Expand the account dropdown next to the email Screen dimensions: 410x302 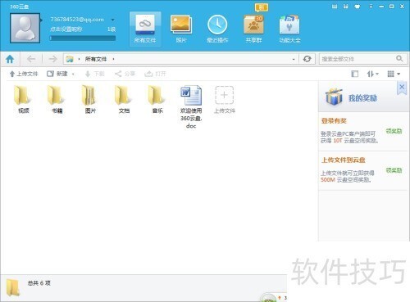(112, 20)
